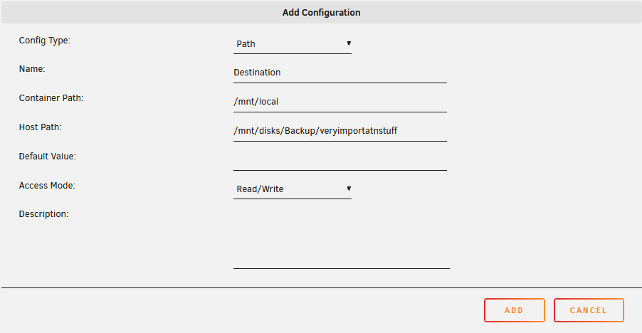Screen dimensions: 642x333
Task: Click the arrow on the Config Type selector
Action: 349,43
